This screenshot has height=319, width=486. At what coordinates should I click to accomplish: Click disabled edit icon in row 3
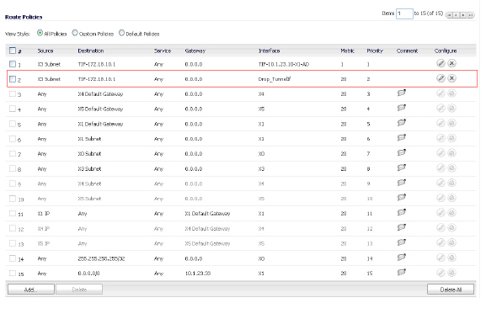[441, 93]
